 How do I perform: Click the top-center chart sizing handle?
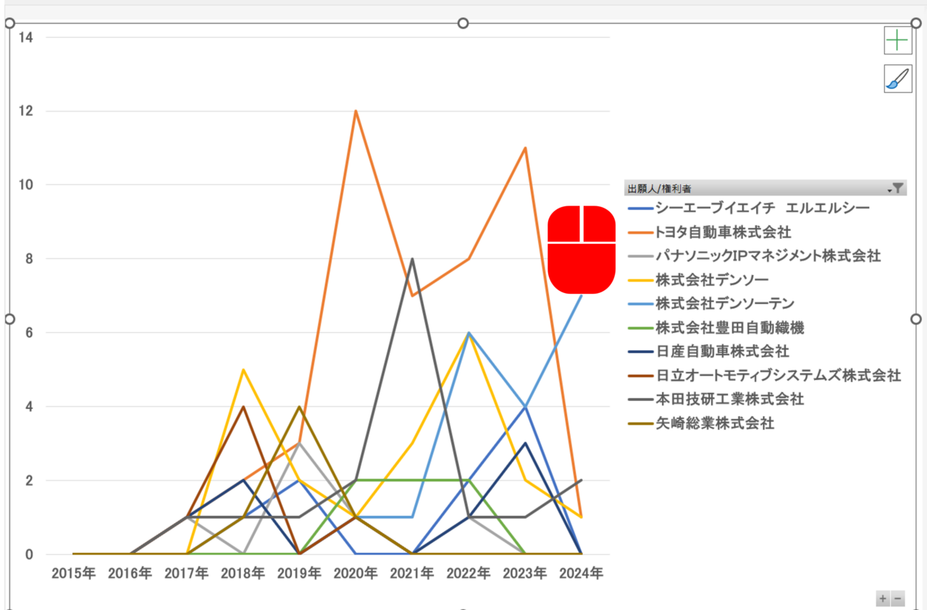coord(463,23)
